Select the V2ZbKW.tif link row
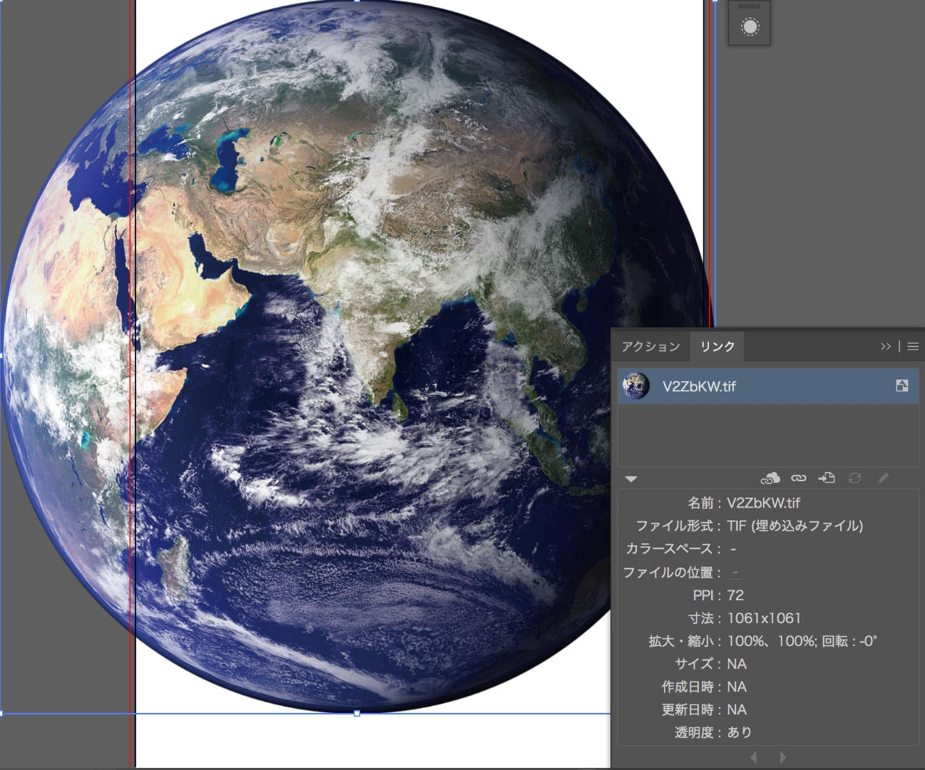 (768, 386)
